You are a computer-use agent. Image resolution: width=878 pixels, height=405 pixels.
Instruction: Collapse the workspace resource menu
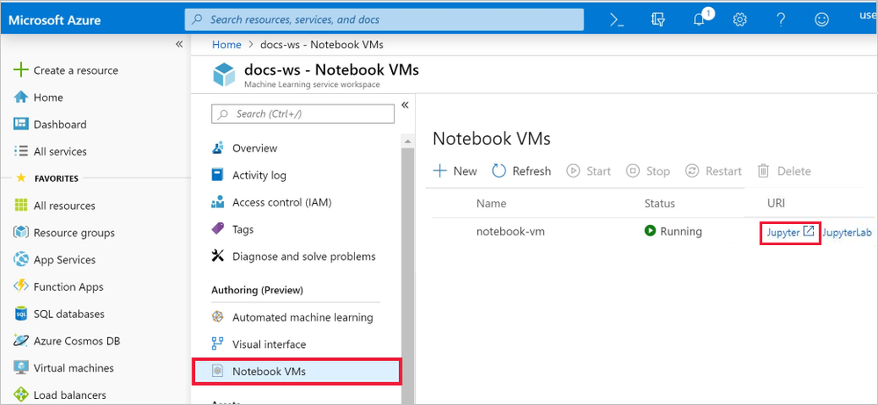click(405, 105)
